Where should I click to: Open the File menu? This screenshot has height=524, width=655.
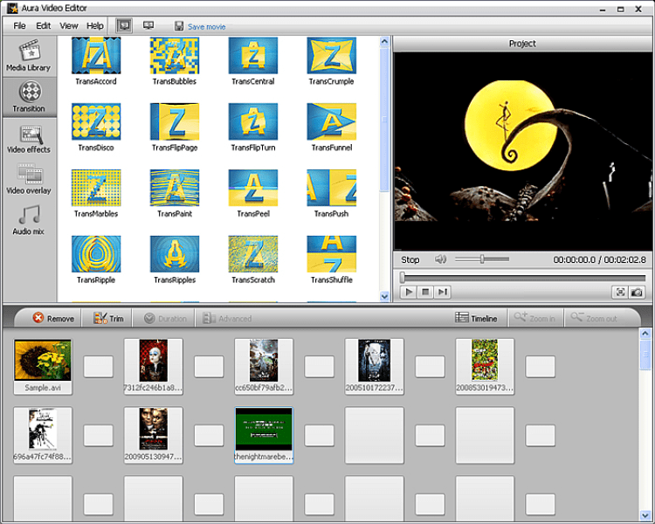coord(20,26)
